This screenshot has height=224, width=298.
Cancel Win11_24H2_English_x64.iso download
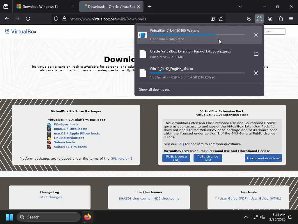click(256, 73)
